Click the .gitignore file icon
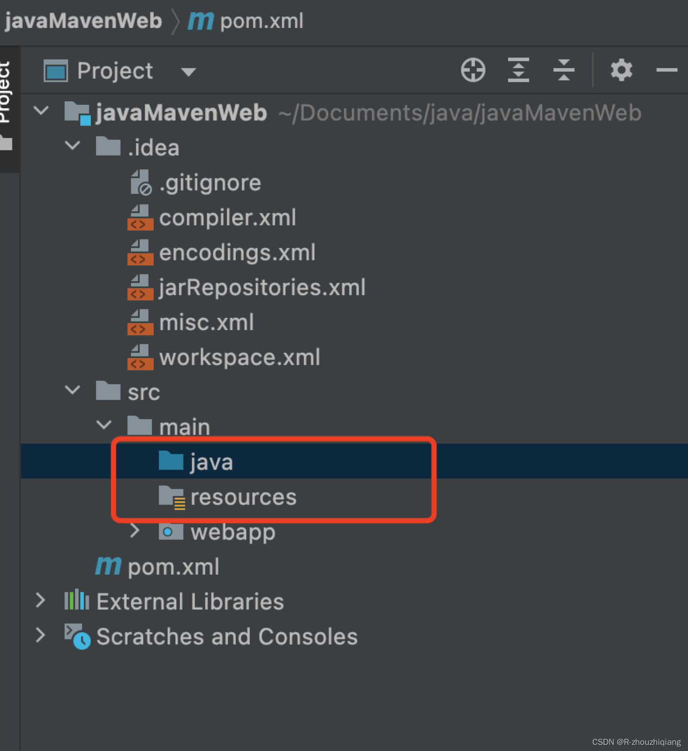The image size is (688, 751). 141,183
